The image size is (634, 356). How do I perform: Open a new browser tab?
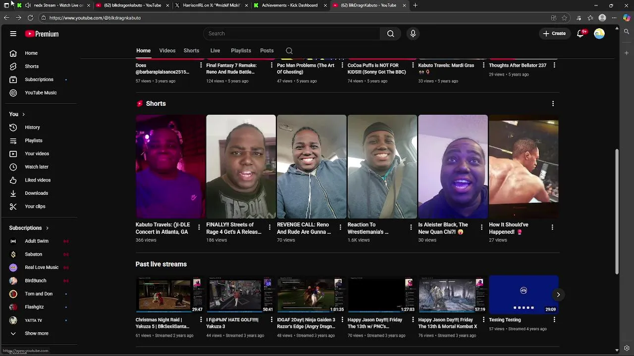[415, 5]
